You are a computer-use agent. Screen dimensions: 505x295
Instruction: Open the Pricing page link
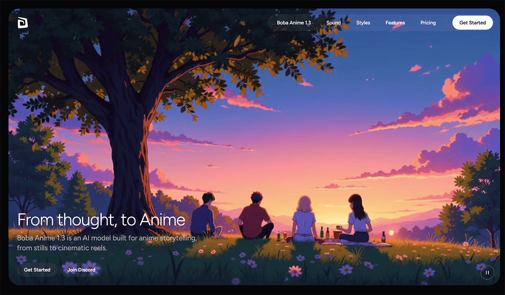[428, 23]
